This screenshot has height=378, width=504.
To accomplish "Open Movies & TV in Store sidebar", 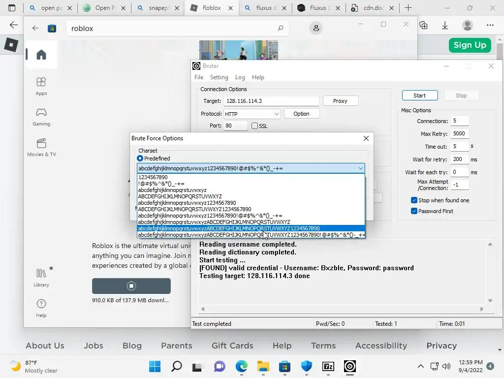I will coord(41,147).
